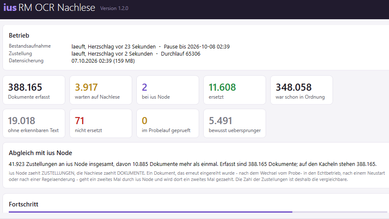Click backup value '07.10.2026 02:39 (159 MB)'
This screenshot has height=219, width=389.
103,61
